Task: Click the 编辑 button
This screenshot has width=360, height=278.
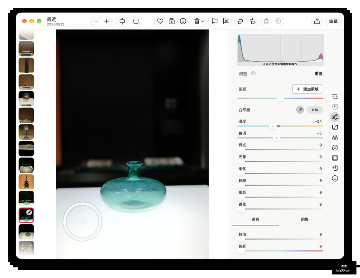Action: 333,21
